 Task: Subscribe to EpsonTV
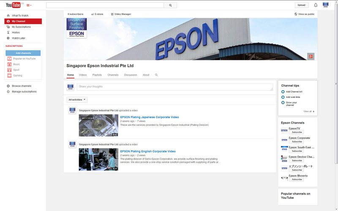(x=297, y=132)
